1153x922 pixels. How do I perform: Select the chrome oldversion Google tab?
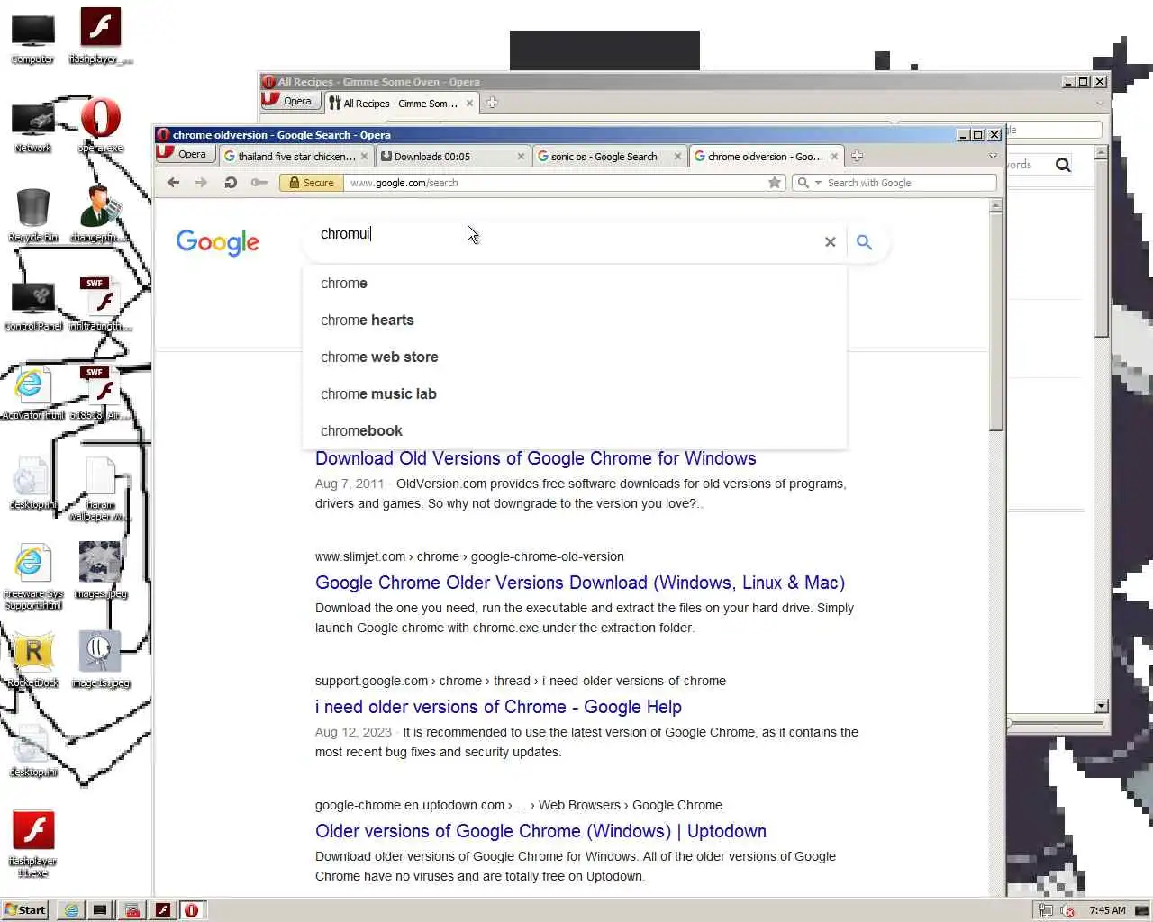(766, 156)
